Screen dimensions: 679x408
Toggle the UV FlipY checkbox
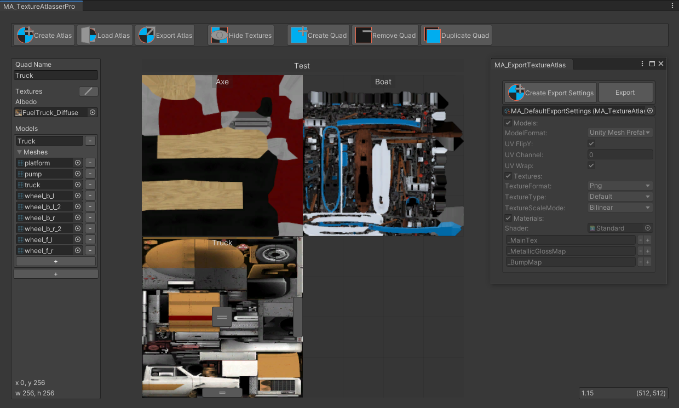click(x=591, y=143)
